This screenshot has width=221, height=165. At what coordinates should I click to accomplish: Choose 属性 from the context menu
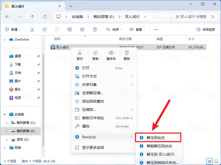[104, 126]
